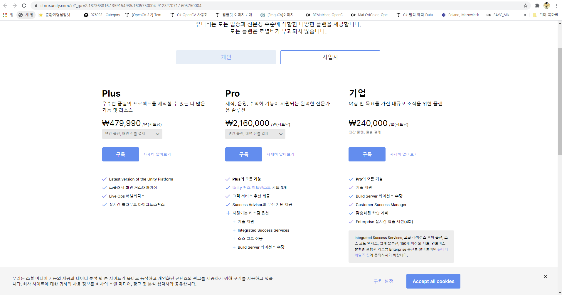This screenshot has width=562, height=295.
Task: Open the Chrome three-dot menu
Action: [x=556, y=6]
